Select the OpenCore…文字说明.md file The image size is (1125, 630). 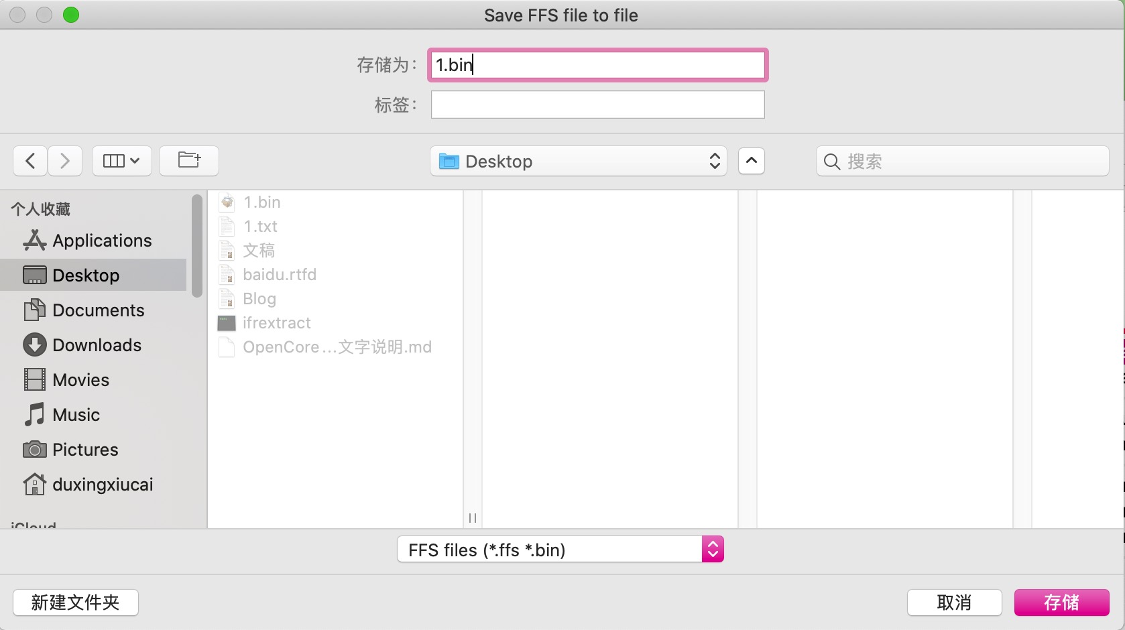335,347
